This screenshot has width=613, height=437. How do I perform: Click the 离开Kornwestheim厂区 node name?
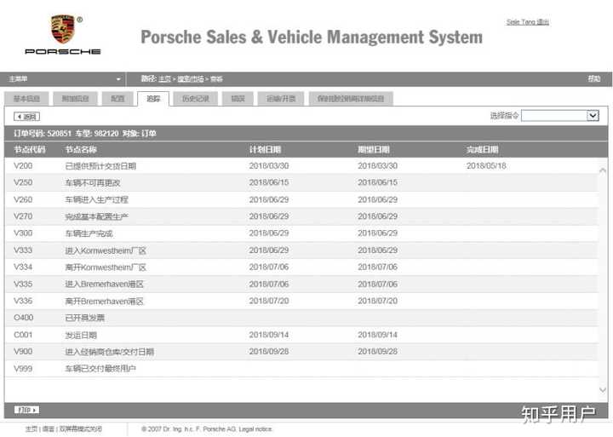point(106,267)
